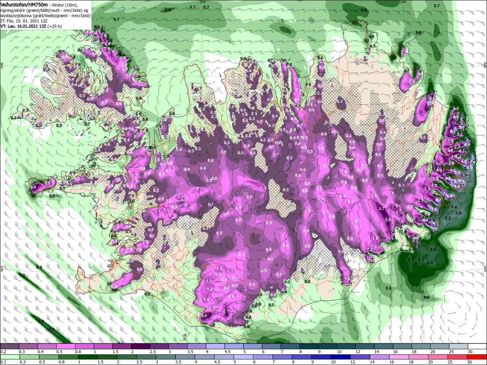Click the pale gray 25 swatch in upper legend
Screen dimensions: 487x365
(459, 346)
